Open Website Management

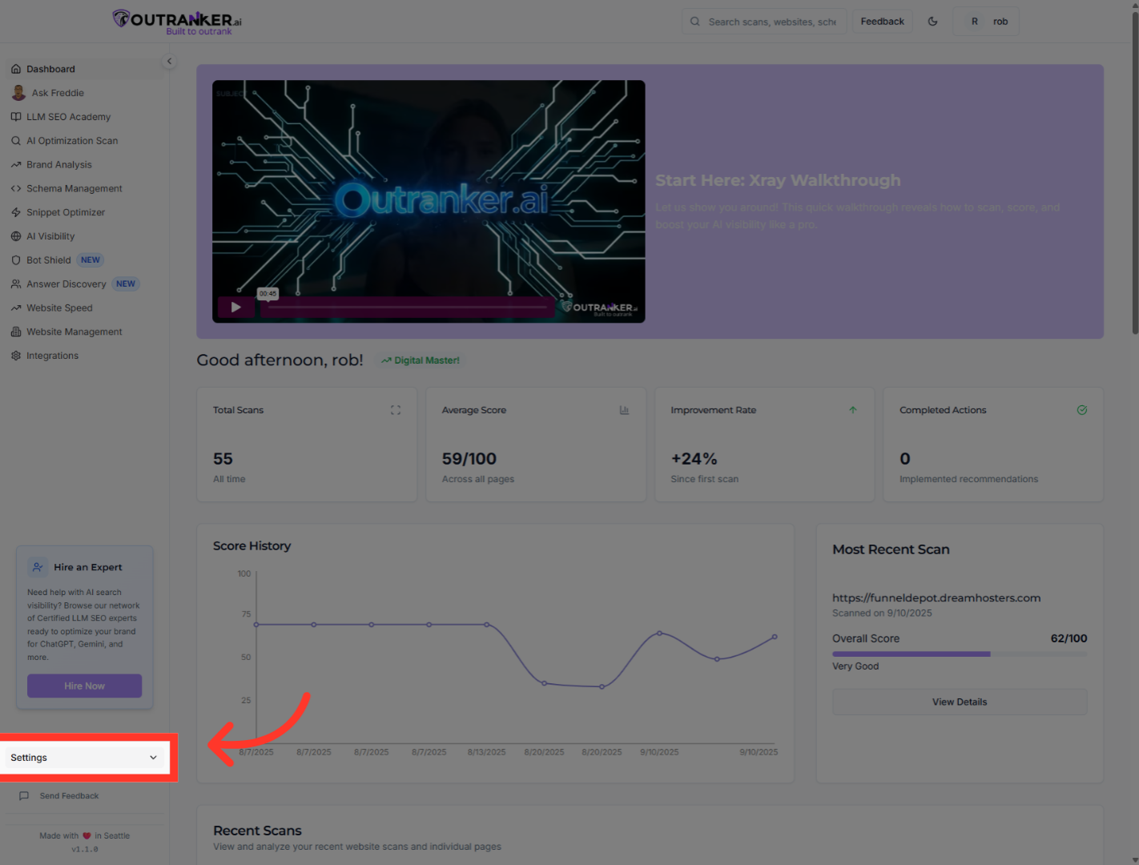[84, 332]
